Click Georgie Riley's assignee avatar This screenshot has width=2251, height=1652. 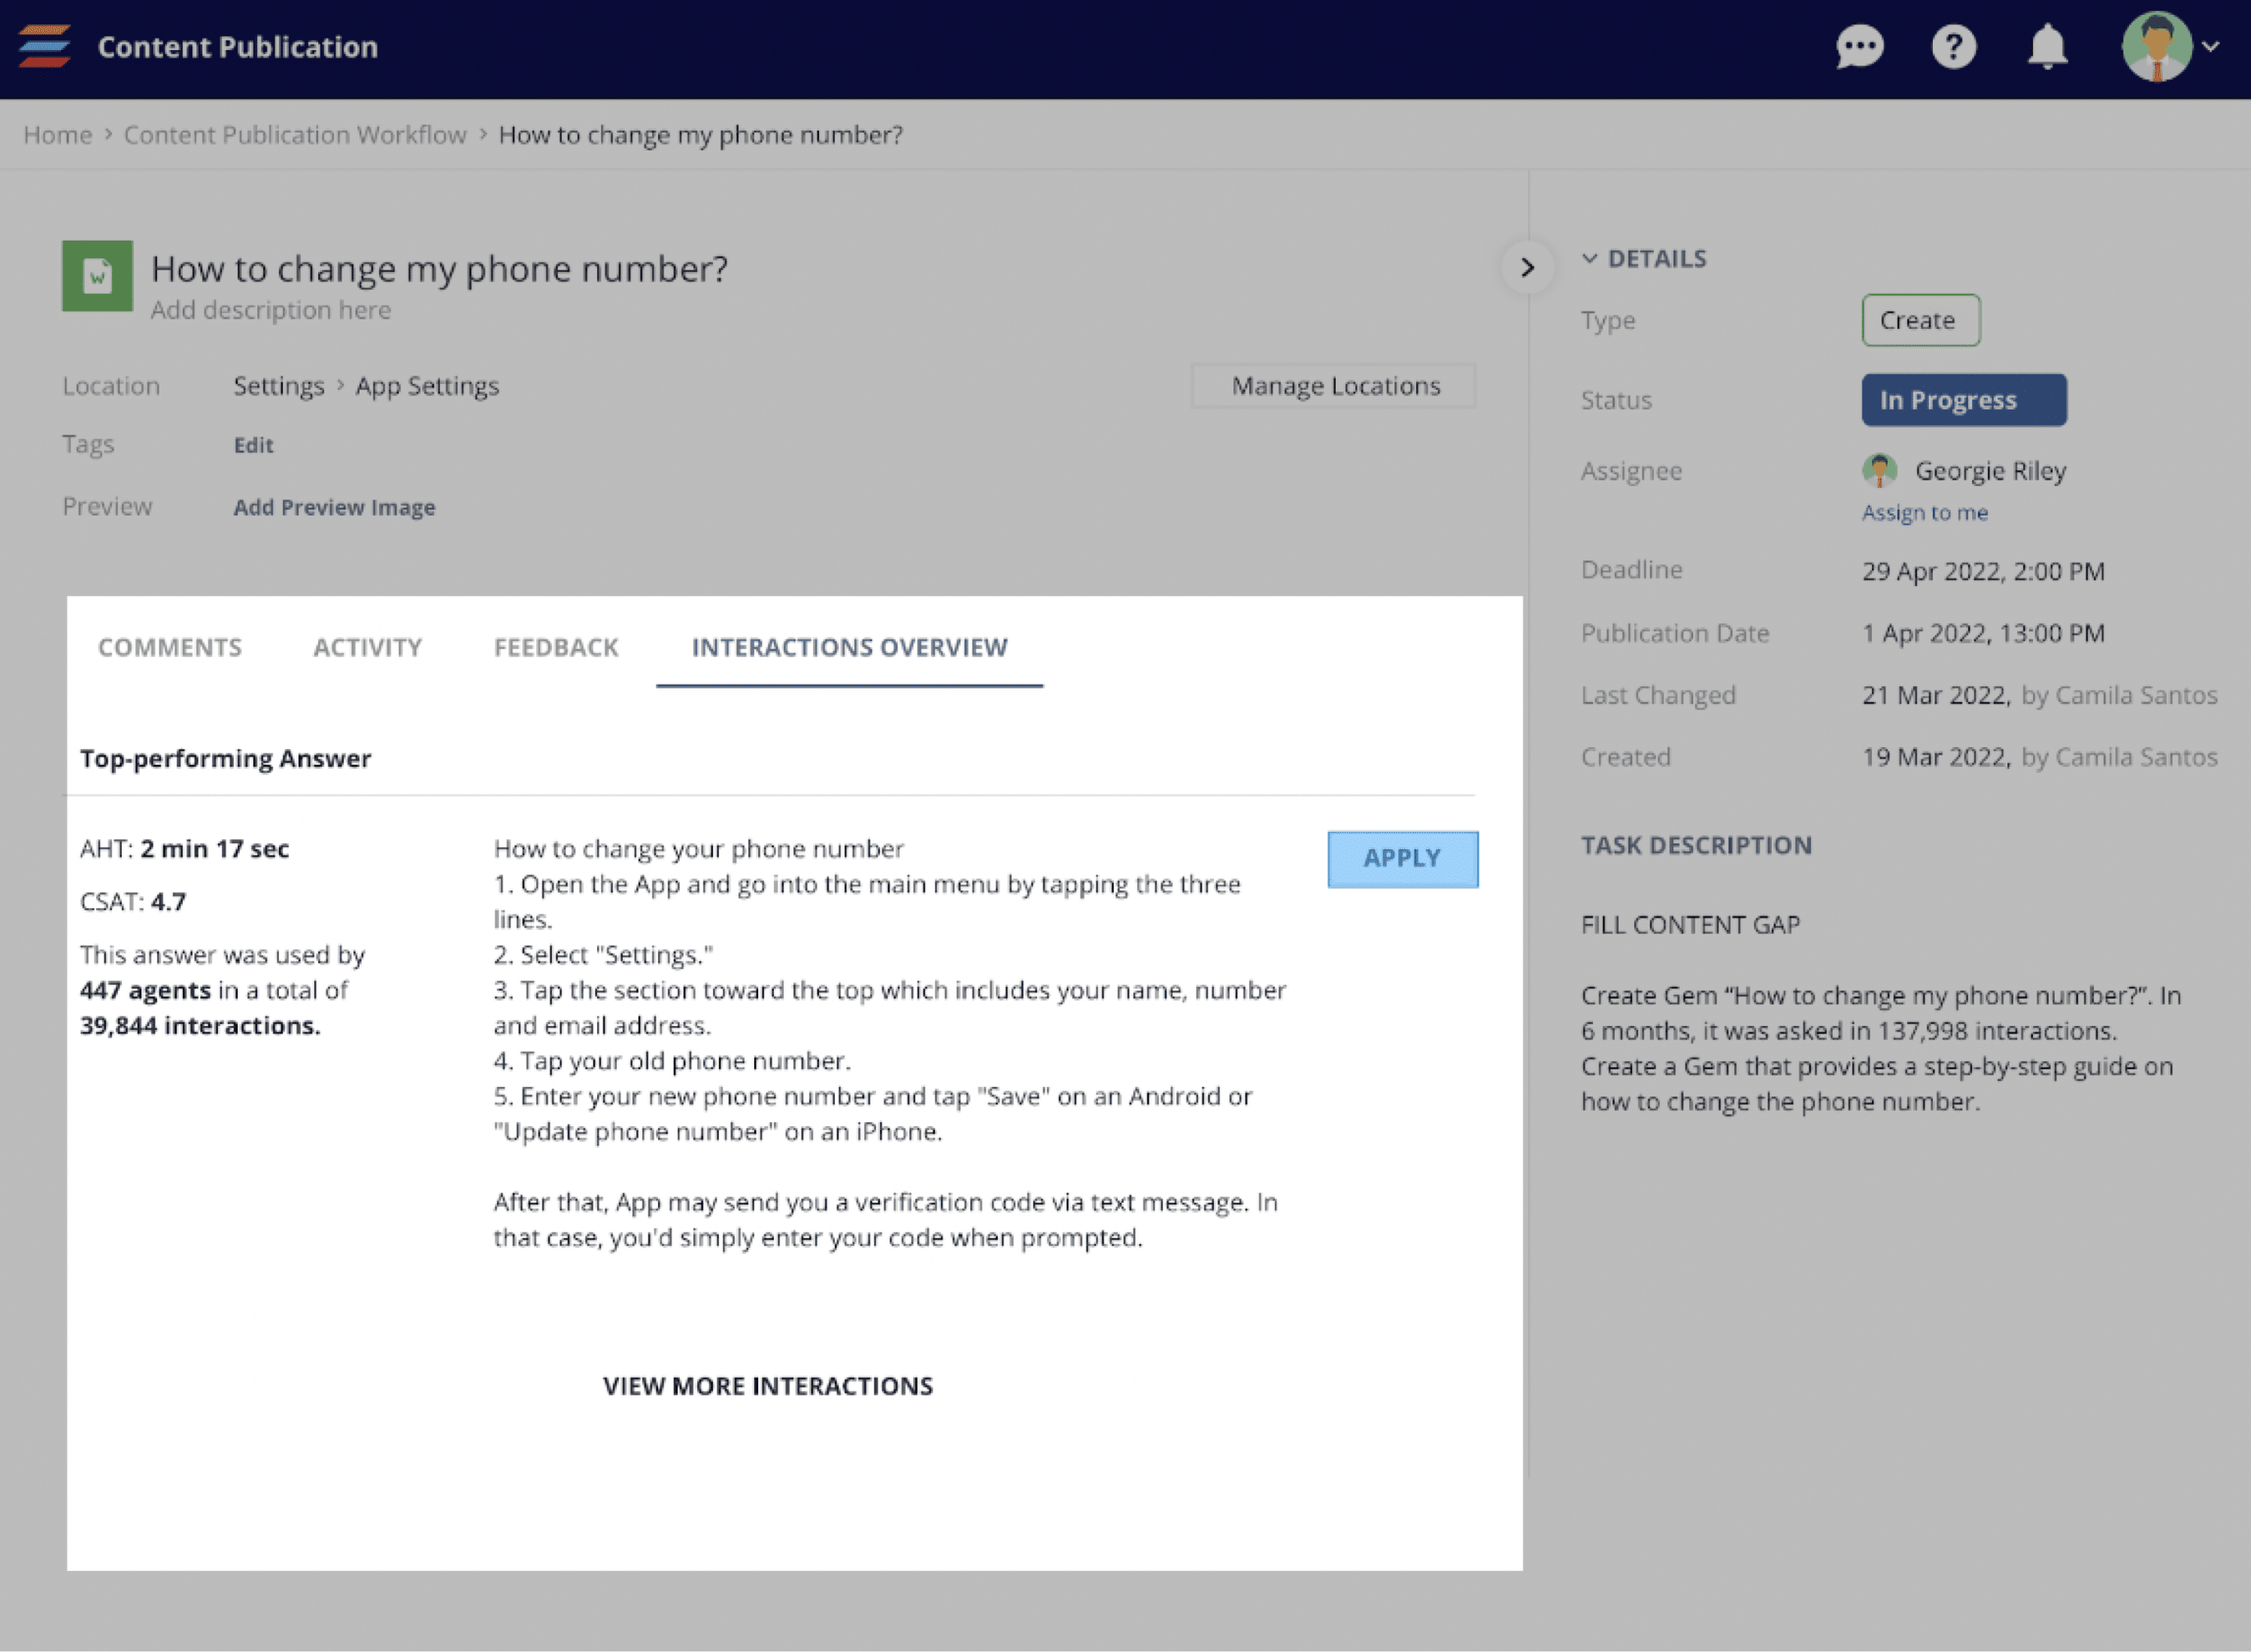(x=1879, y=470)
